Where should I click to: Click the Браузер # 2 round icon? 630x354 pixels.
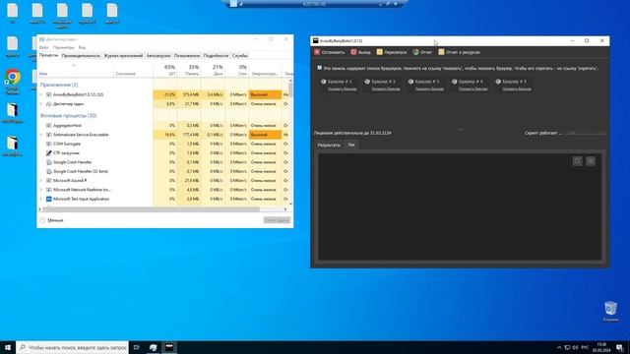click(367, 82)
